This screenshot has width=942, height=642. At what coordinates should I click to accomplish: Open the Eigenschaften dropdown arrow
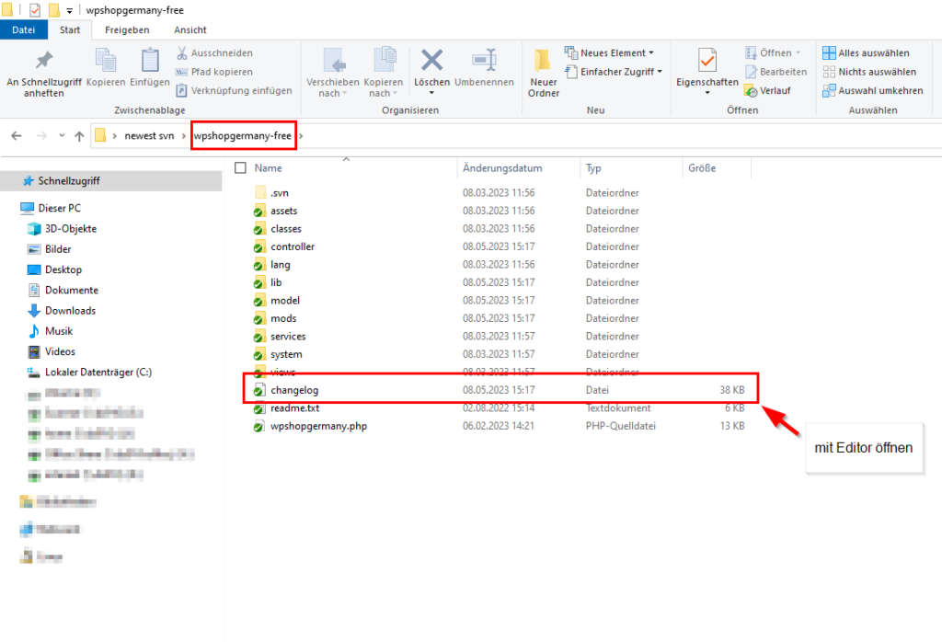point(707,93)
